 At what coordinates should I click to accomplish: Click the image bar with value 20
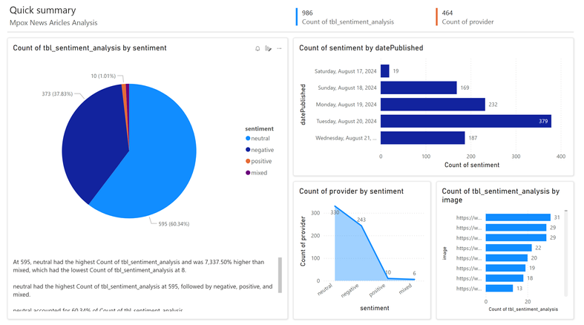pyautogui.click(x=507, y=258)
